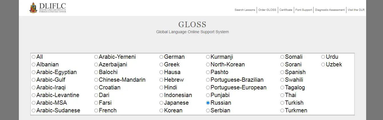
Task: Choose Arabic-Egyptian language option
Action: tap(34, 72)
